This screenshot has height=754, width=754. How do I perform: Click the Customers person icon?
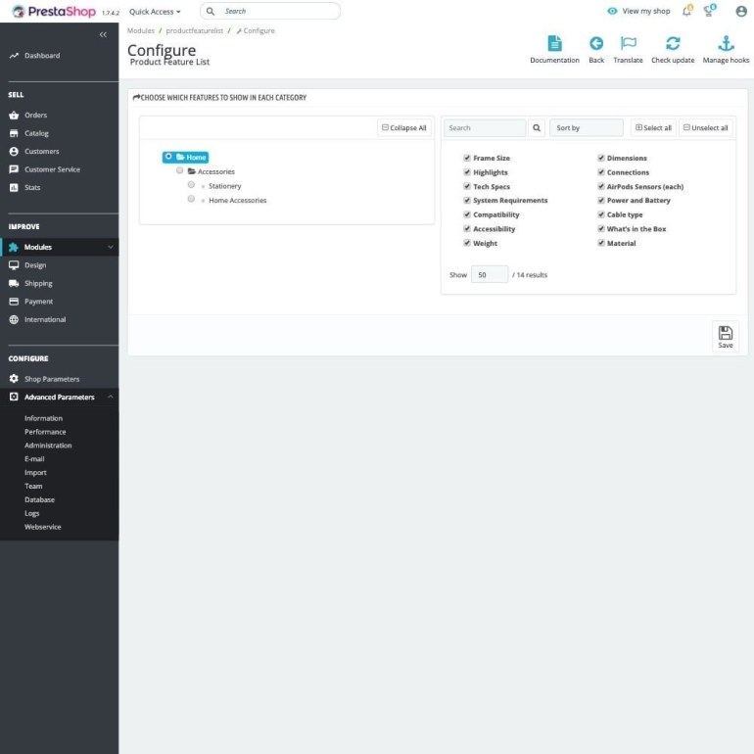14,152
